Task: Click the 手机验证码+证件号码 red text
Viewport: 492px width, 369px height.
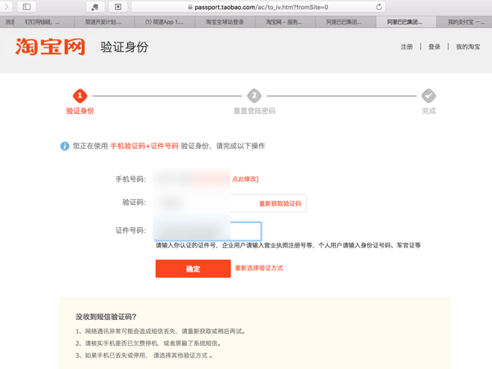Action: point(144,146)
